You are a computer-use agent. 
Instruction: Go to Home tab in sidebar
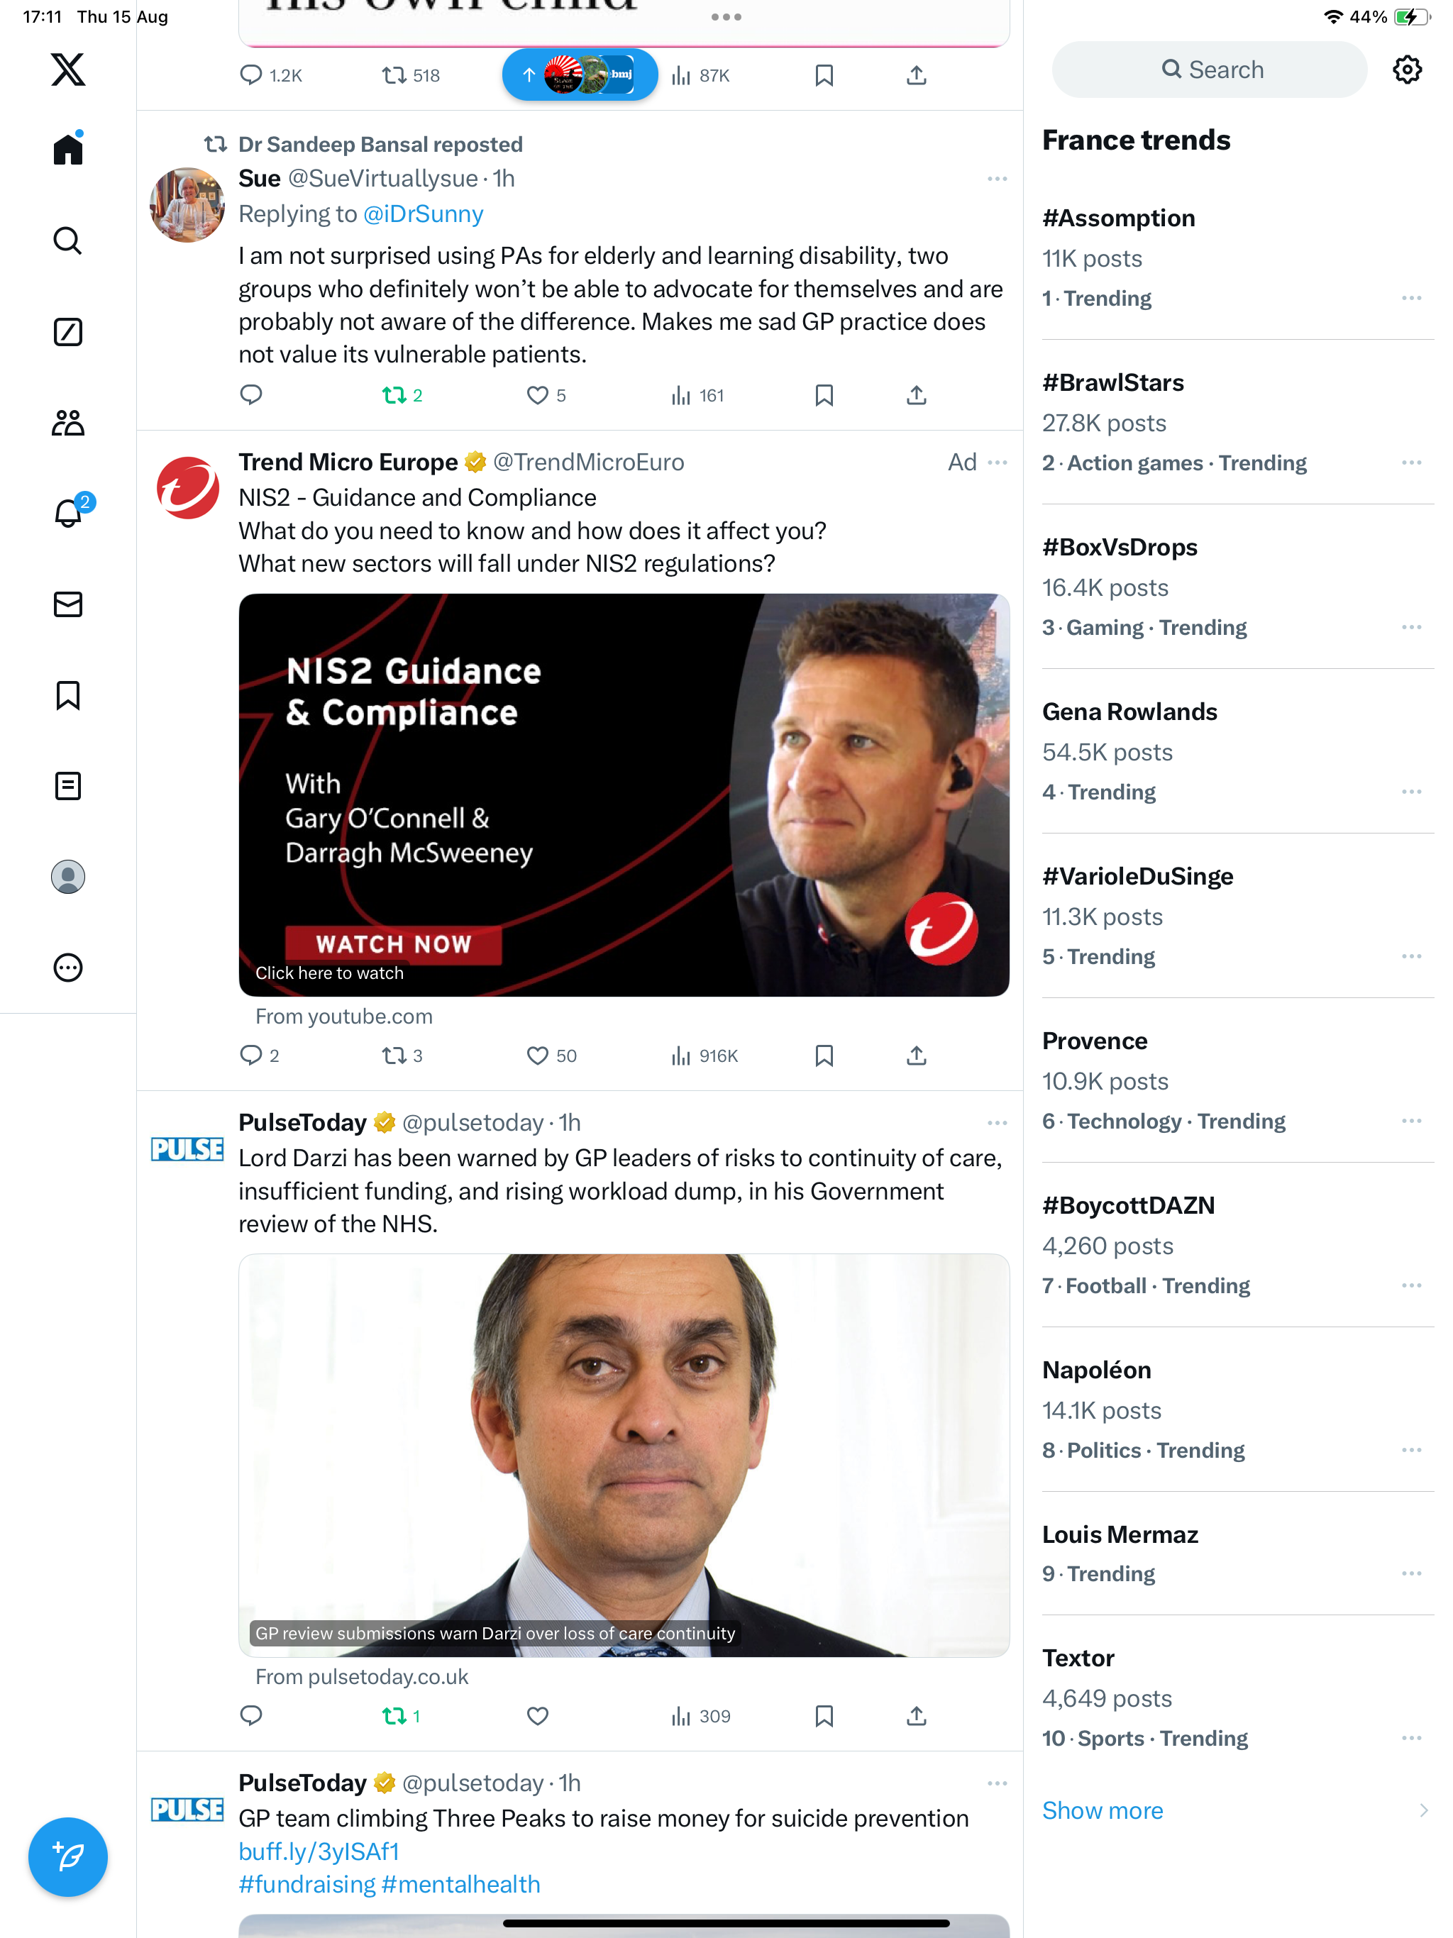[x=67, y=148]
